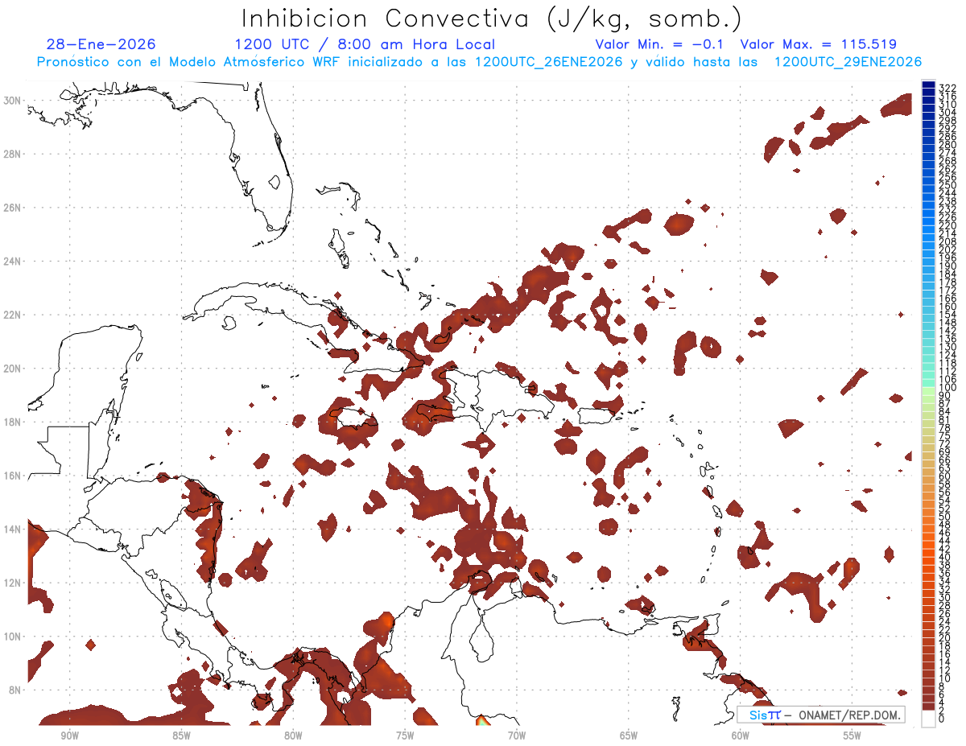Click the "18N" latitude label
The image size is (966, 746).
pyautogui.click(x=13, y=422)
